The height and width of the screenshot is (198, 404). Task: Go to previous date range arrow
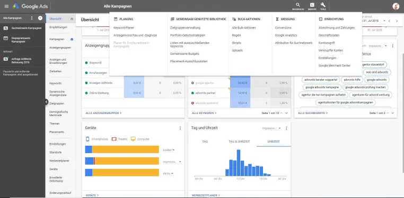click(x=389, y=21)
